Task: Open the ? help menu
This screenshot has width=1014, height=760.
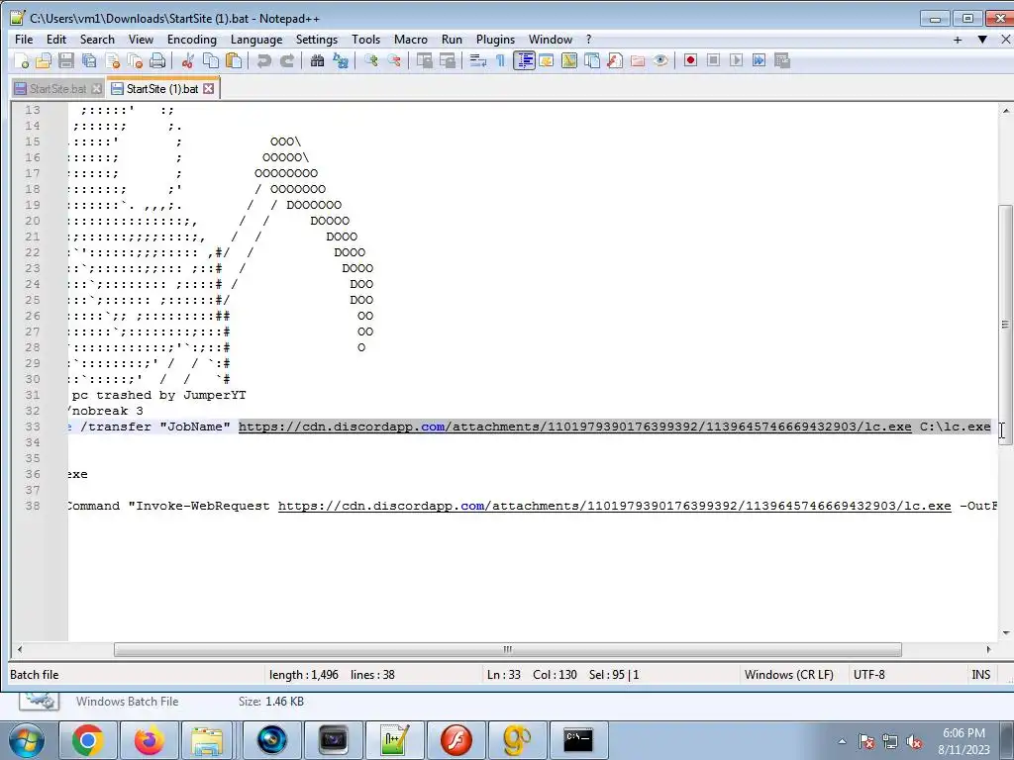Action: 588,40
